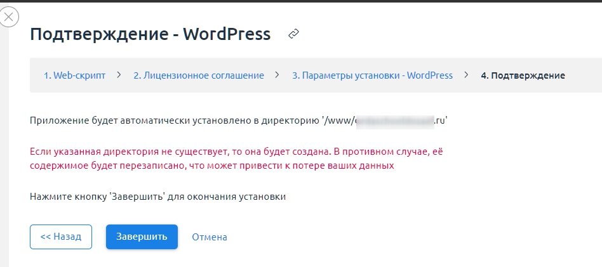Click the chevron after 2. Лицензионное соглашение

[x=278, y=75]
